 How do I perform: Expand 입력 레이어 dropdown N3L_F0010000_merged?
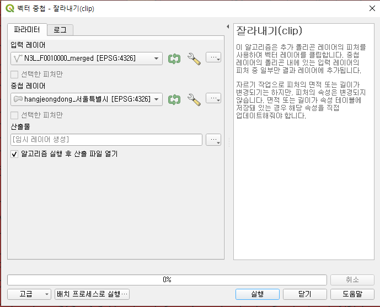(x=157, y=58)
